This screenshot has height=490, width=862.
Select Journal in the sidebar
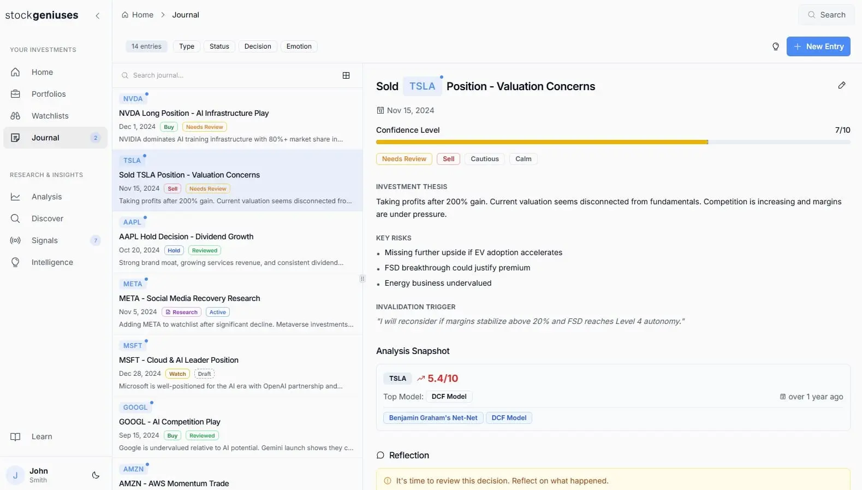coord(55,138)
